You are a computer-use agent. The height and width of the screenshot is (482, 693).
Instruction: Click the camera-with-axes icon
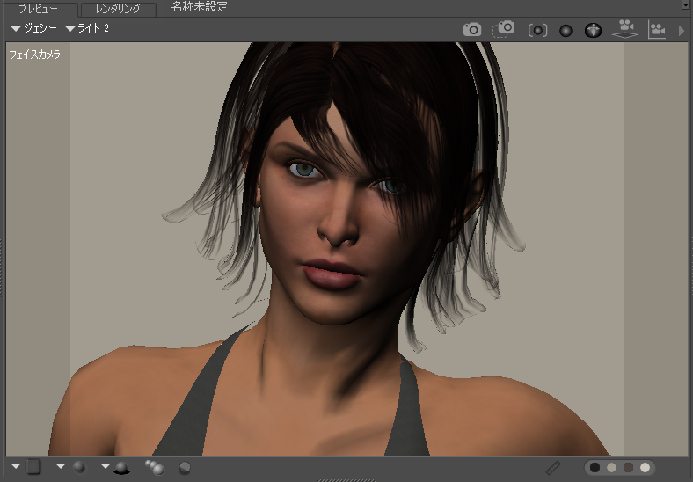point(657,30)
